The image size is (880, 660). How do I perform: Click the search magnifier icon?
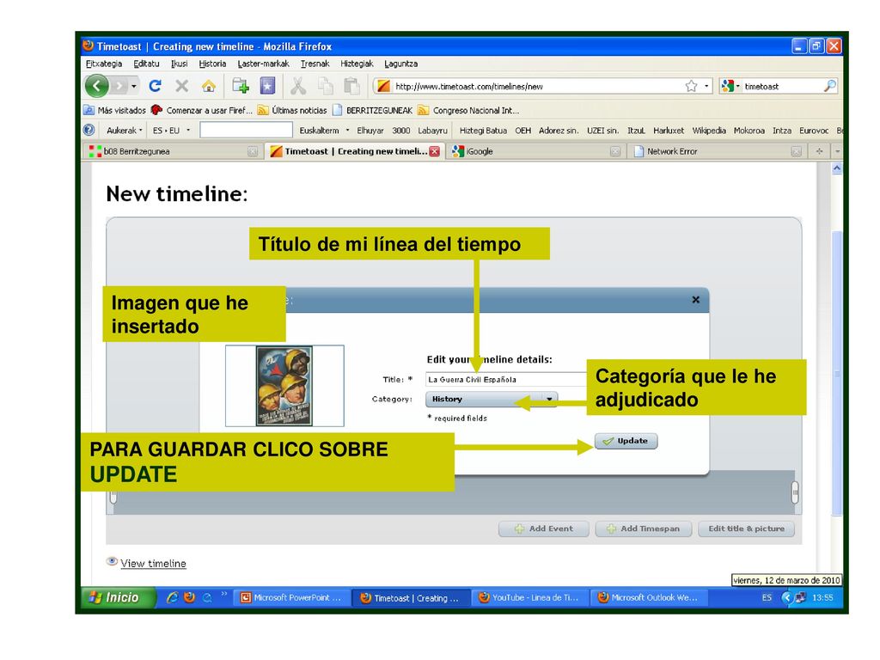click(x=829, y=86)
